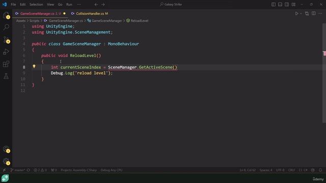Open the Edit menu
This screenshot has width=326, height=183.
click(22, 5)
